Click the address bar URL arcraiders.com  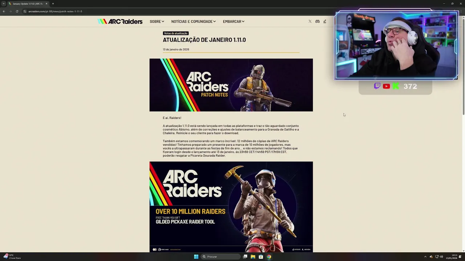click(x=55, y=11)
